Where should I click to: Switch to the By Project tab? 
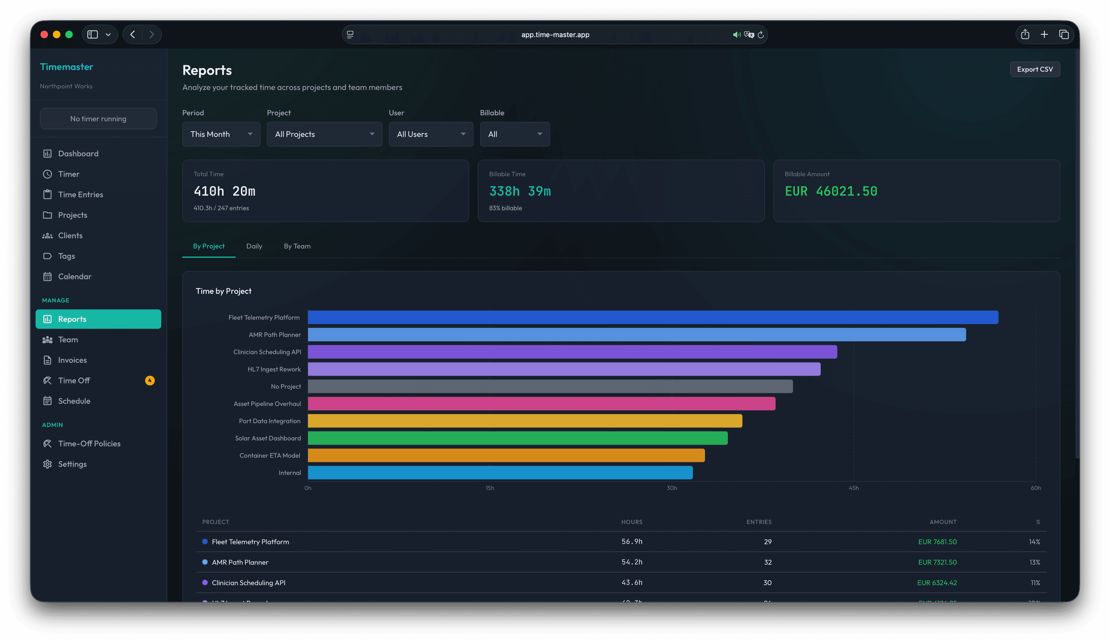[x=209, y=246]
